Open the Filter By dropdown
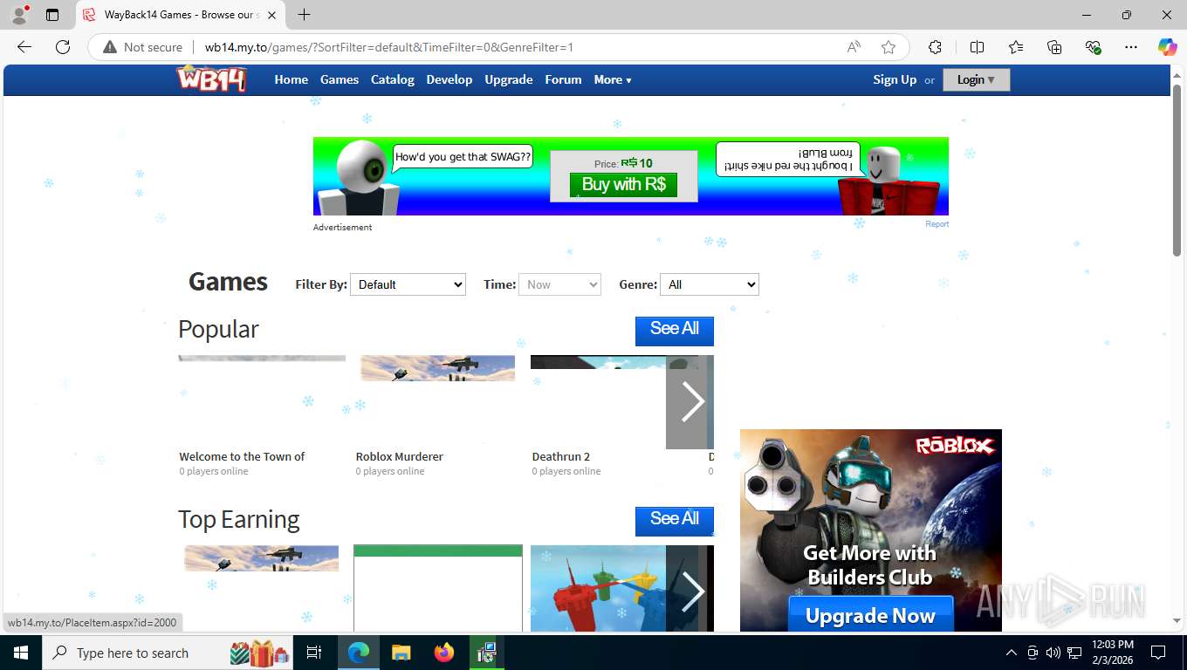Screen dimensions: 1187x670 click(408, 284)
